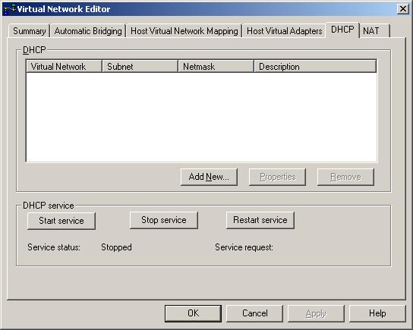Select the Host Virtual Network Mapping tab

[x=184, y=31]
